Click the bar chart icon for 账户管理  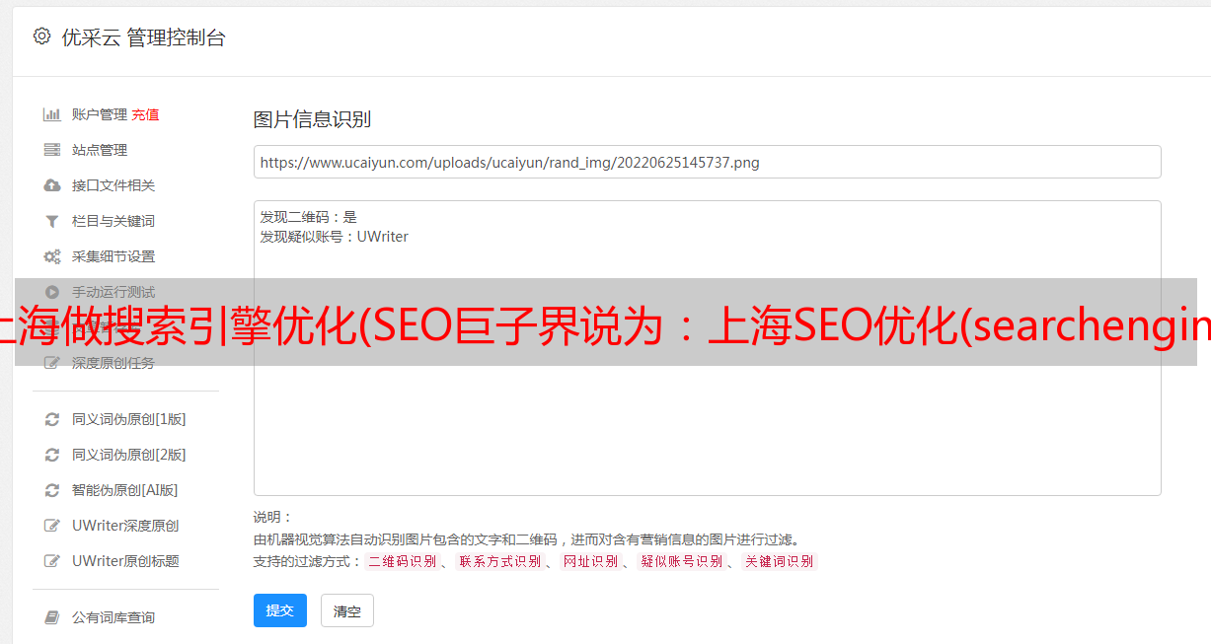click(x=52, y=114)
